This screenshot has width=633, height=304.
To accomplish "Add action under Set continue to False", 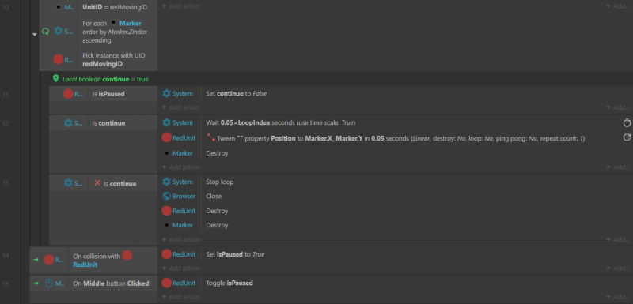I will coord(181,107).
